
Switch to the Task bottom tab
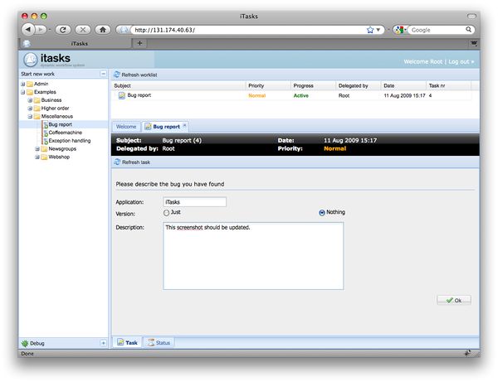point(127,342)
